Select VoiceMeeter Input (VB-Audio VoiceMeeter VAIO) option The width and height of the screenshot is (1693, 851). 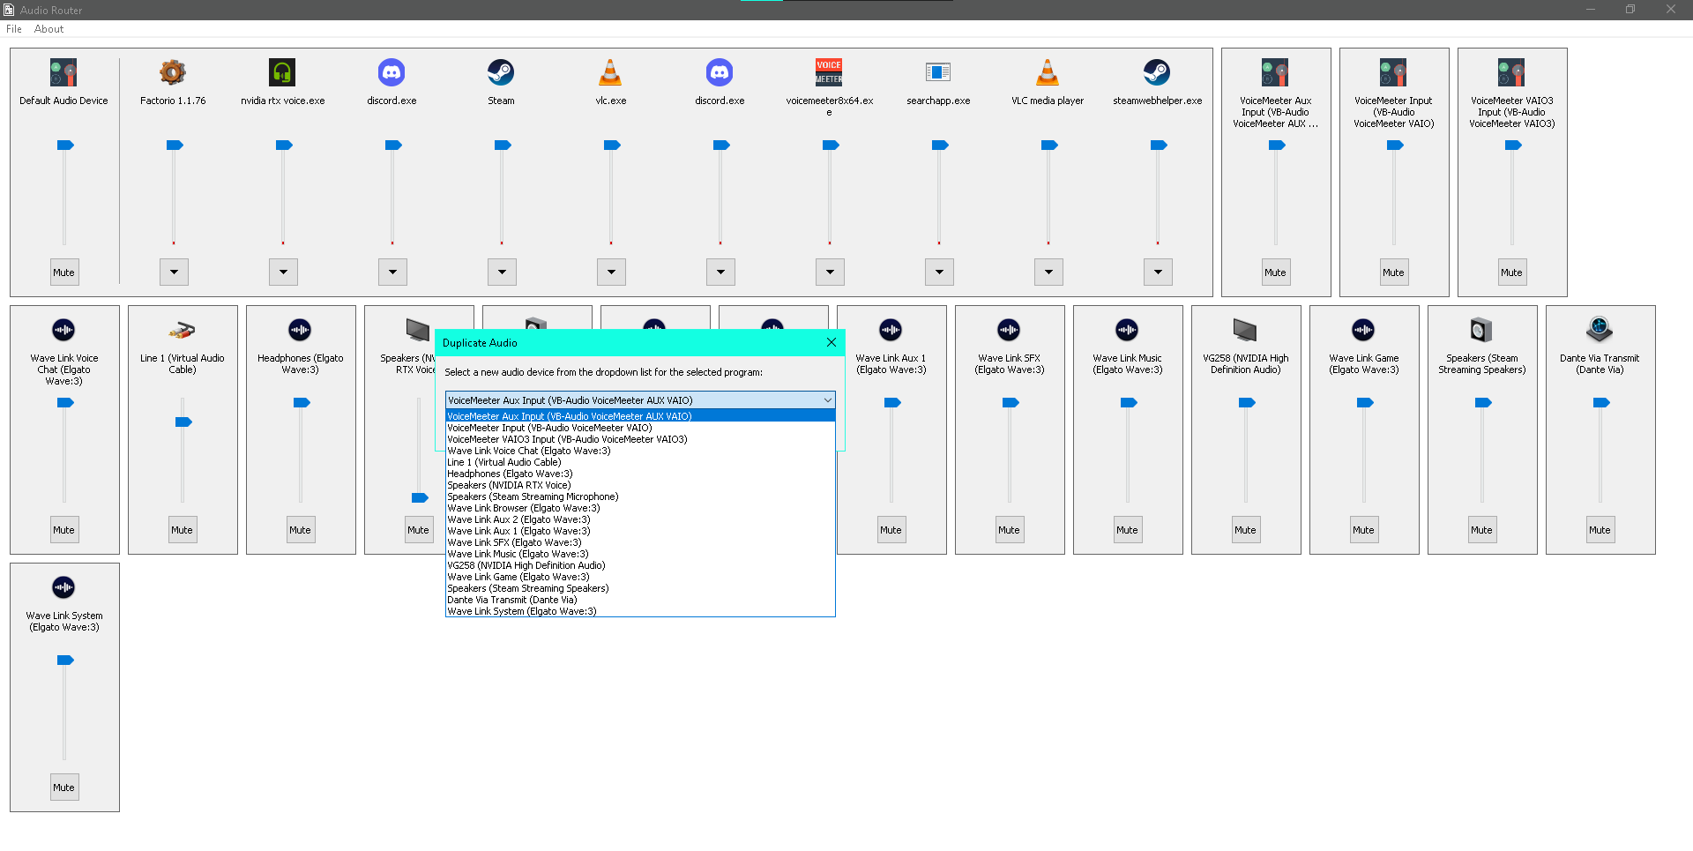pyautogui.click(x=640, y=428)
